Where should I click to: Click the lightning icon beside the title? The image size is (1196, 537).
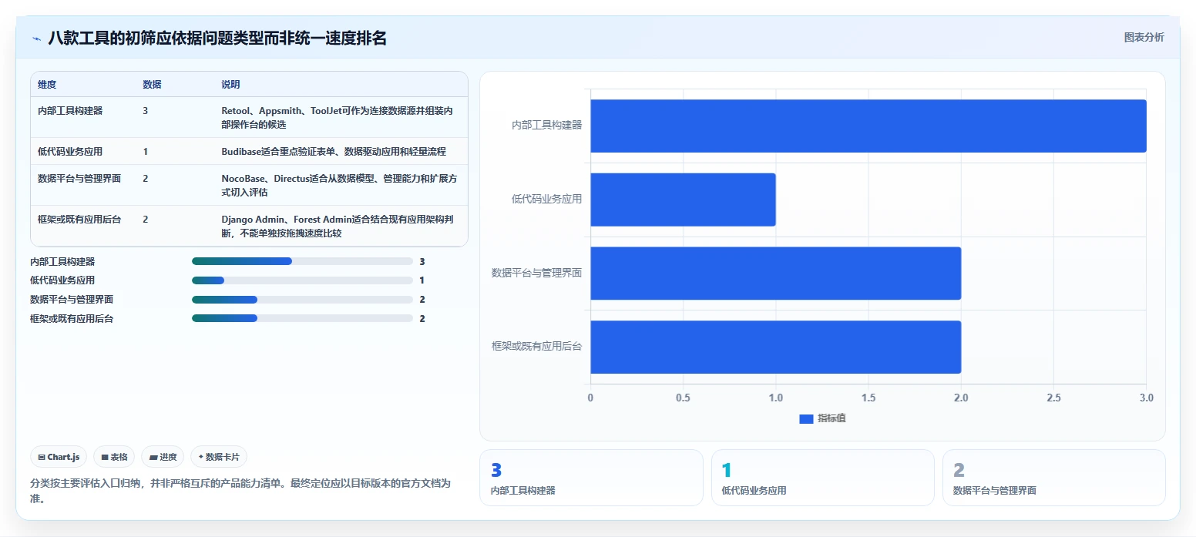(x=36, y=38)
